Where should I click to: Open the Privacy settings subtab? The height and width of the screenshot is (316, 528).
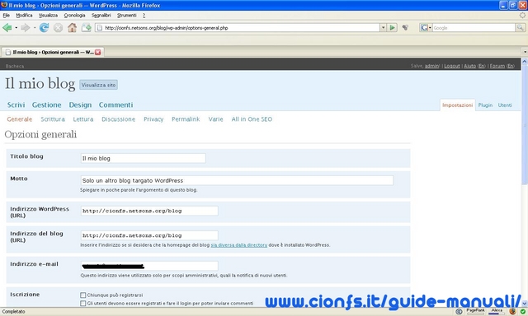(x=153, y=119)
